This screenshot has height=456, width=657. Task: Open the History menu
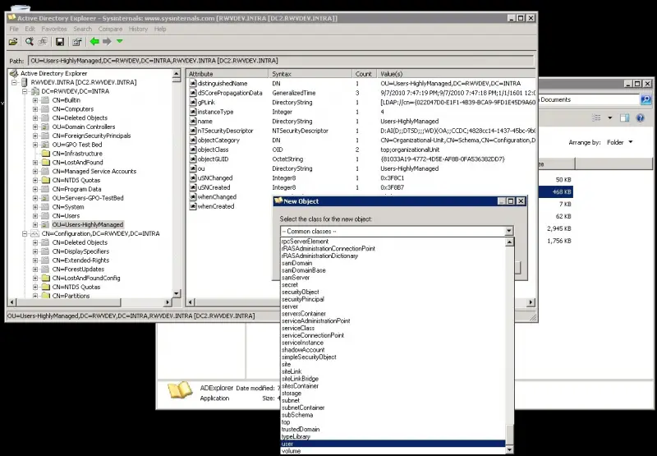[138, 29]
